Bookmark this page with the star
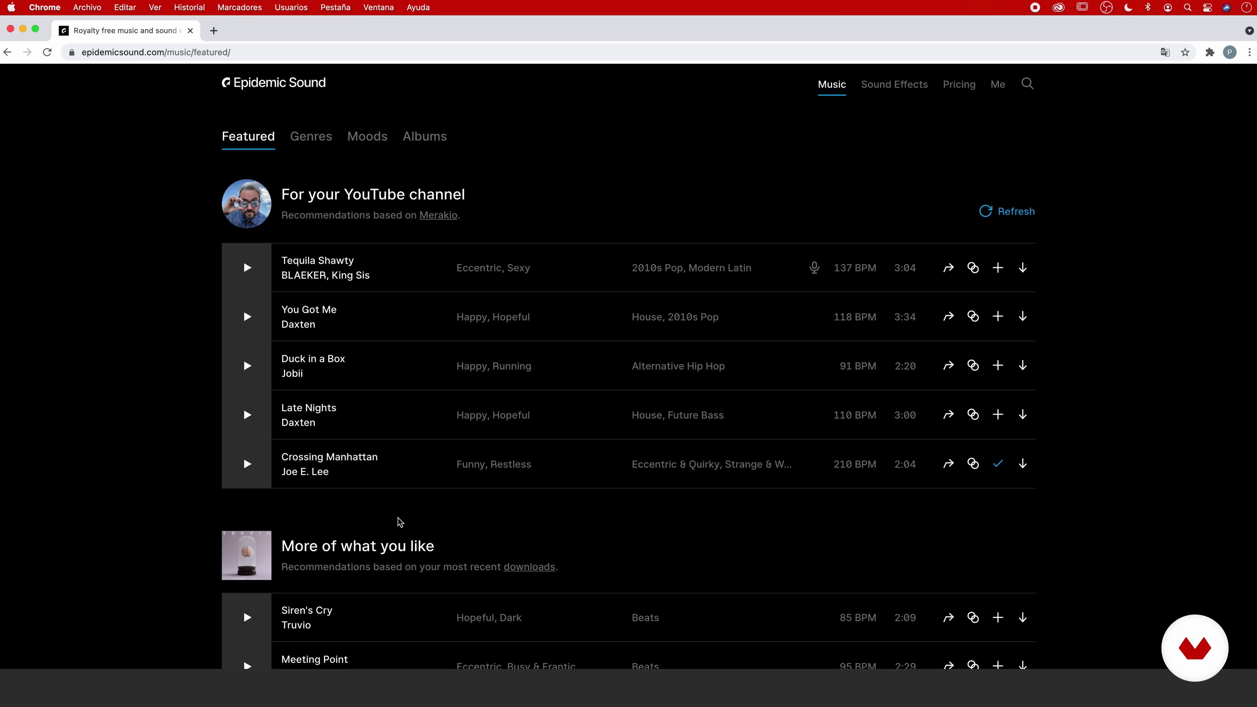 pos(1185,52)
